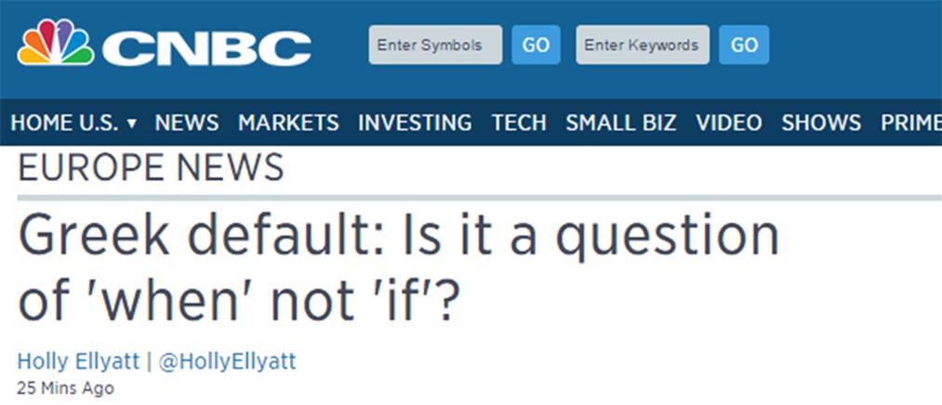Focus the Enter Symbols input field
The image size is (942, 405).
tap(435, 45)
